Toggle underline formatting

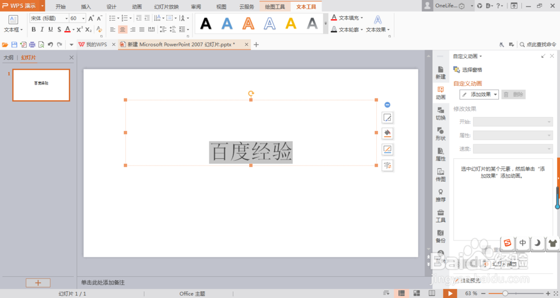click(50, 30)
